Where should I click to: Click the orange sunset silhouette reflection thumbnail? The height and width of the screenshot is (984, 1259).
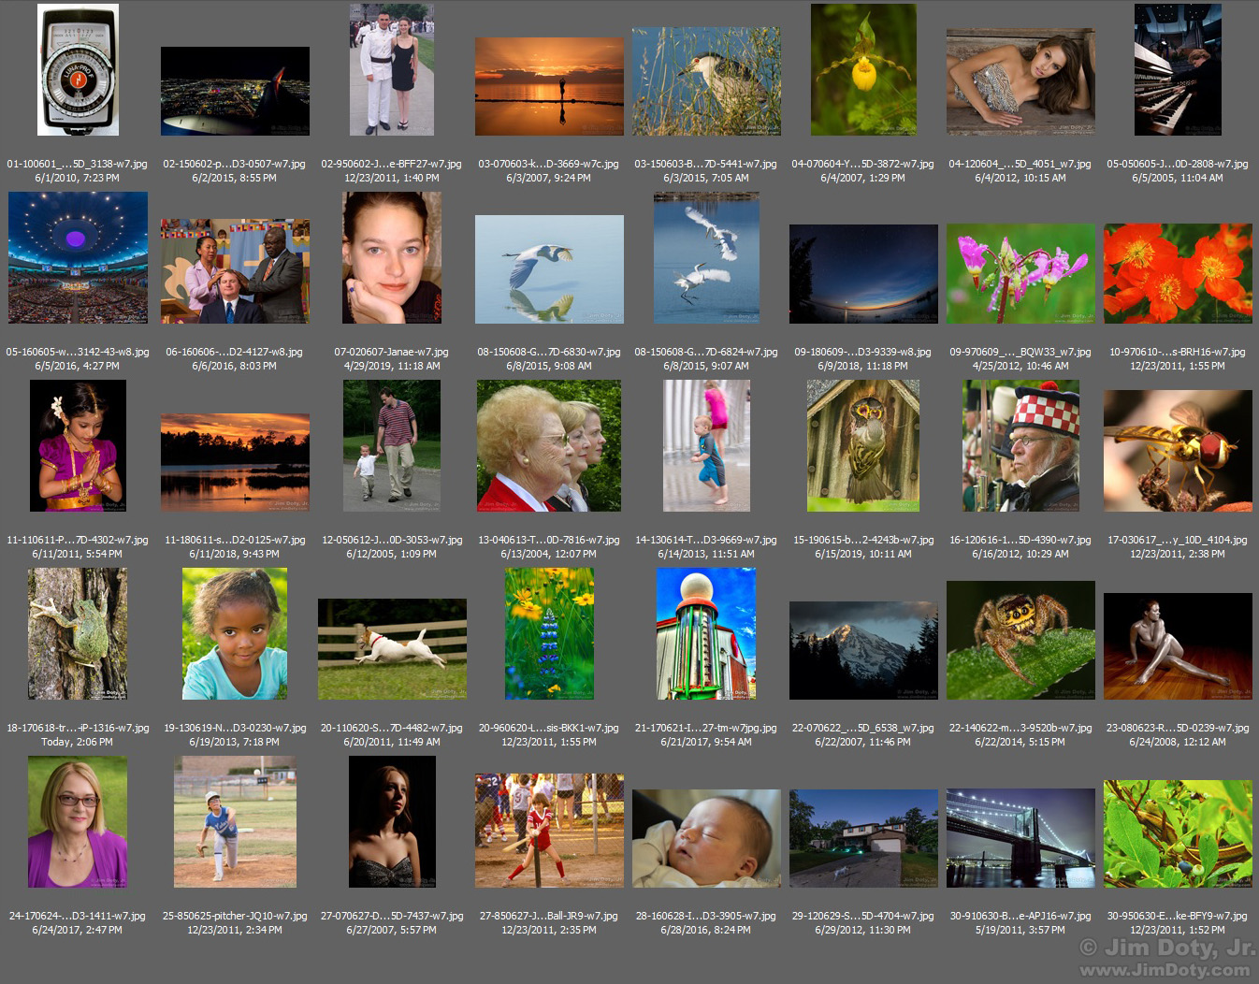tap(549, 86)
